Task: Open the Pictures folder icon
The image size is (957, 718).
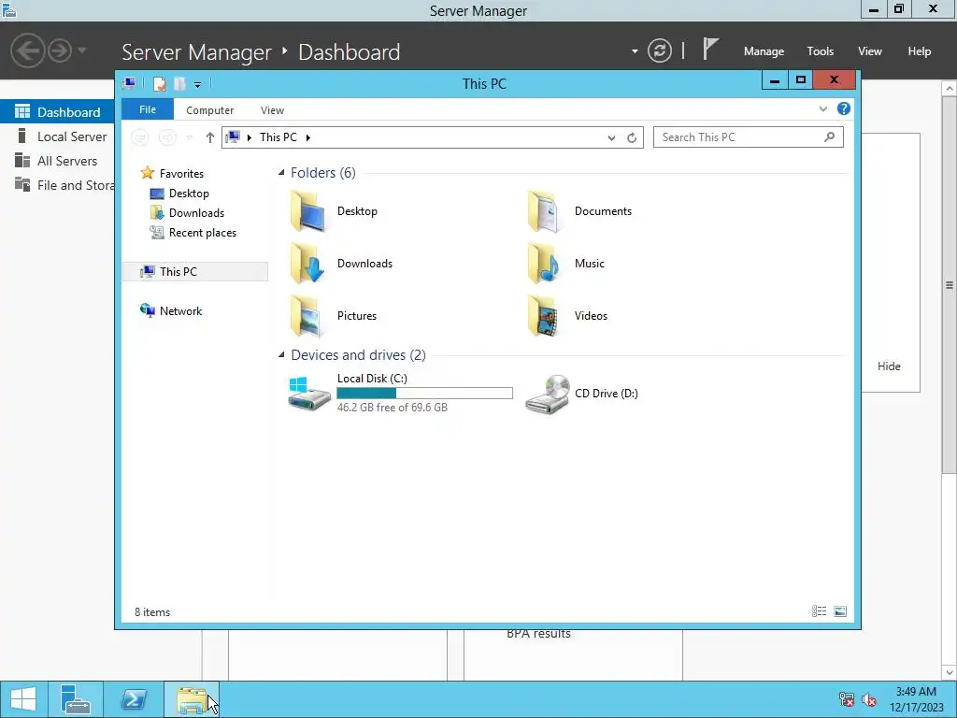Action: tap(307, 316)
